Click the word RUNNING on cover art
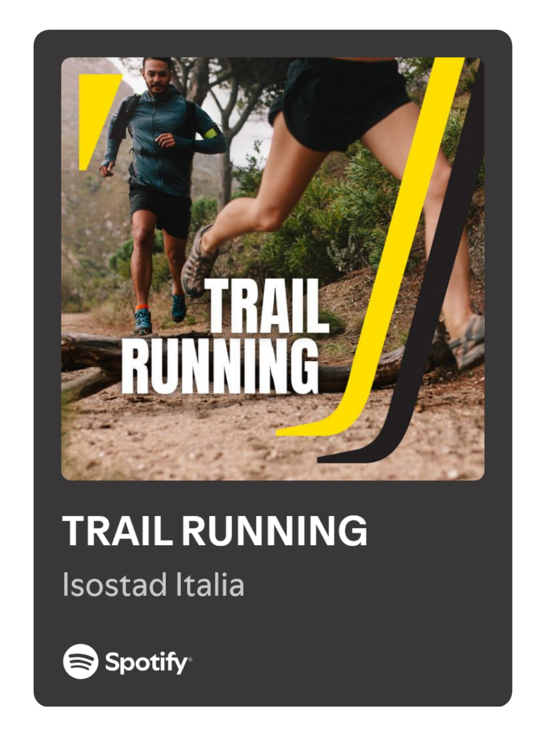 click(x=220, y=366)
